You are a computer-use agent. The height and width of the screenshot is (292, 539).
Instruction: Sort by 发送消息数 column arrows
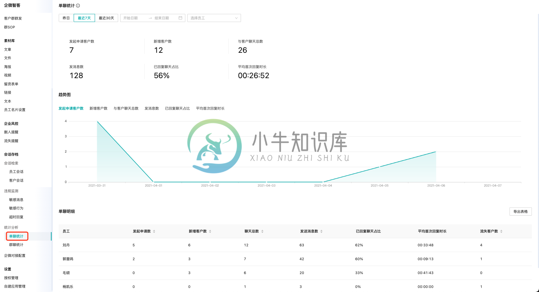point(321,231)
